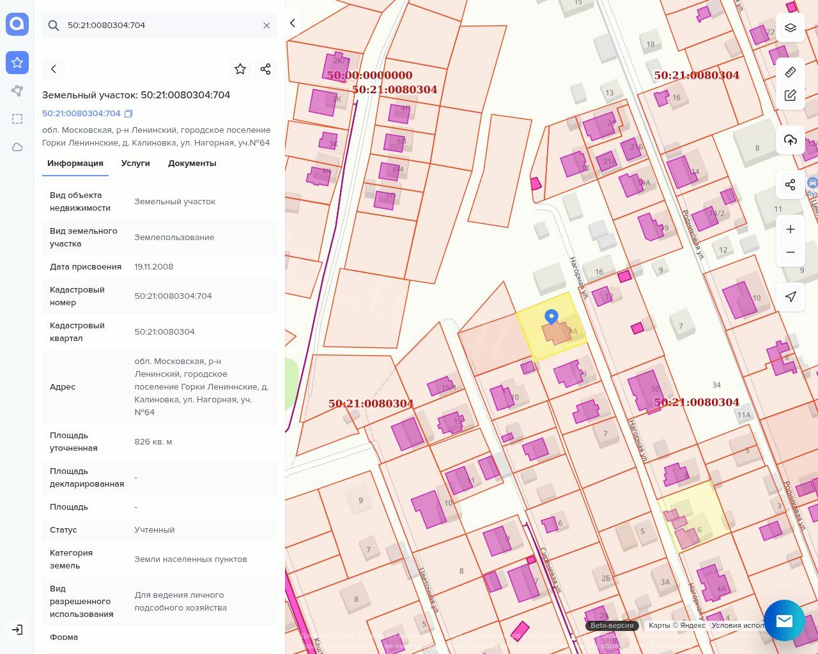Open the selection area tool in sidebar
Screen dimensions: 818x654
[17, 119]
